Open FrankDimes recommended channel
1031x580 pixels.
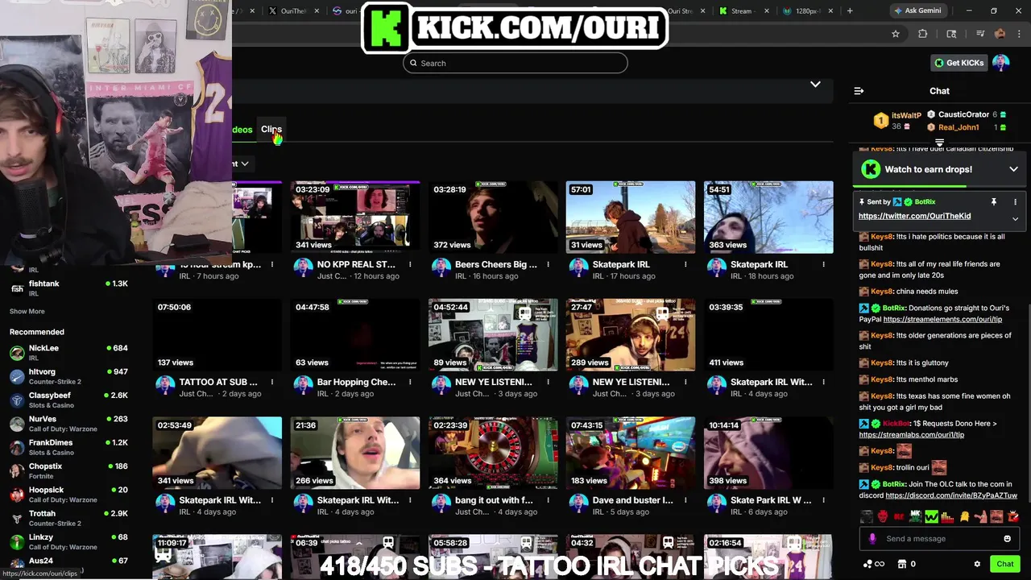coord(68,447)
